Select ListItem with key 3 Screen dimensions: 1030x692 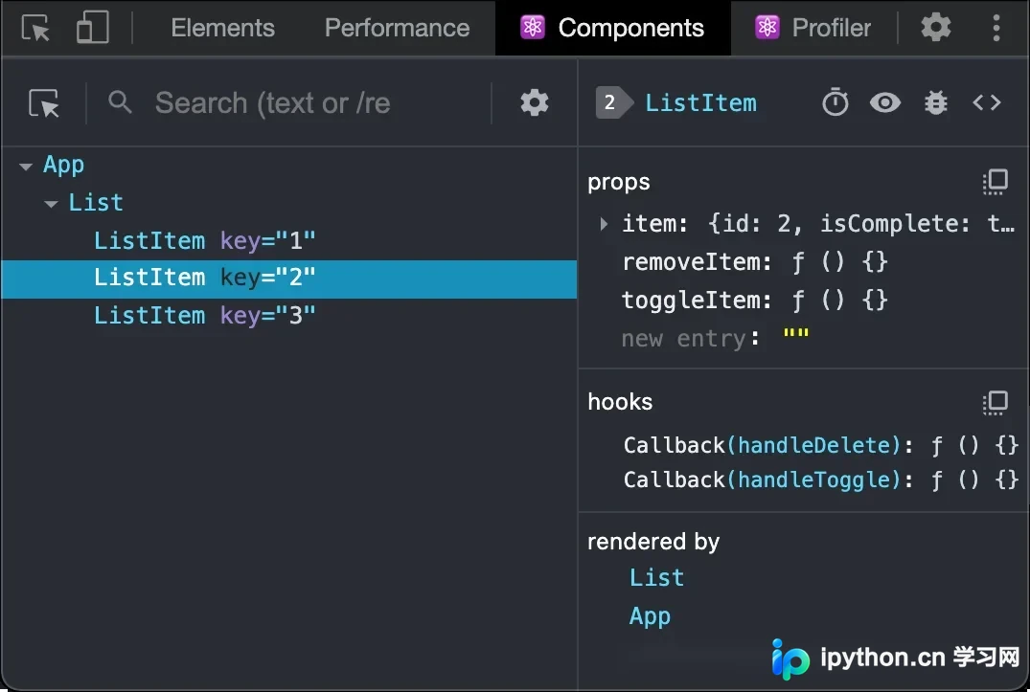[289, 316]
